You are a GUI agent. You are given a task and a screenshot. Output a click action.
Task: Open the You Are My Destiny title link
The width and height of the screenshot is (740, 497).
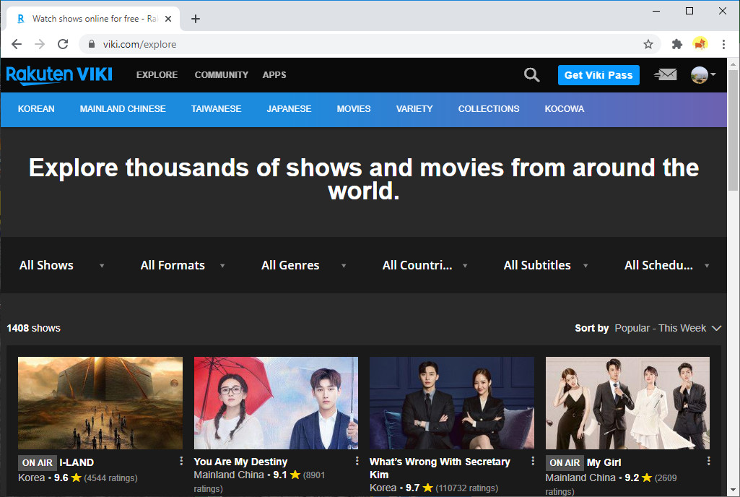pyautogui.click(x=240, y=462)
